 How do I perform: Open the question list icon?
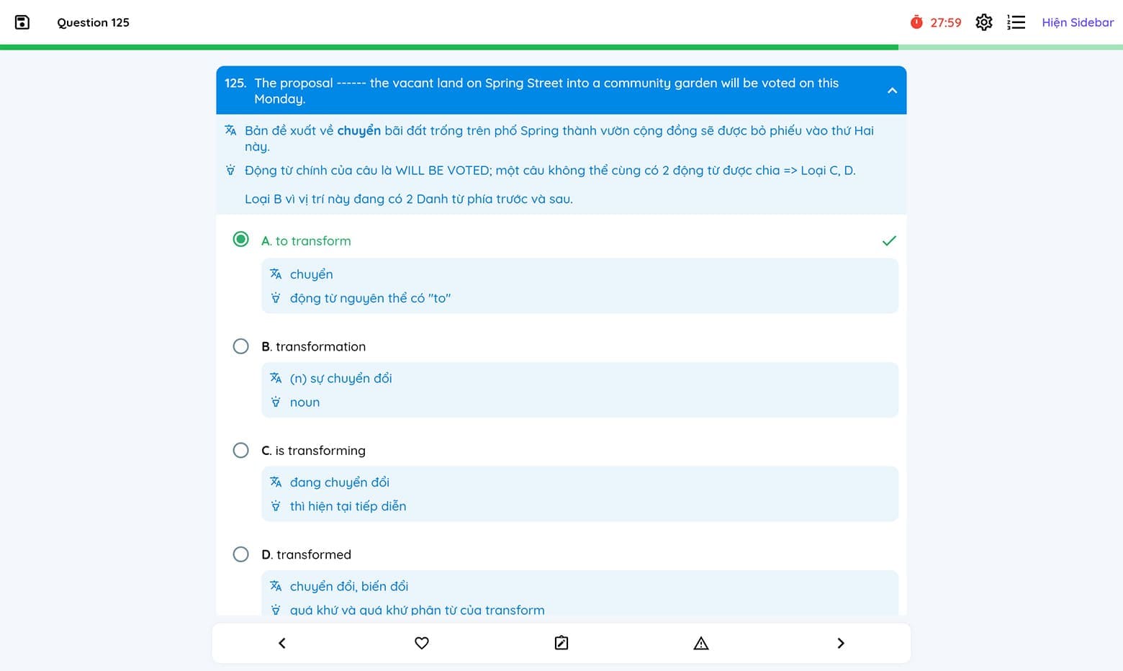click(1016, 22)
